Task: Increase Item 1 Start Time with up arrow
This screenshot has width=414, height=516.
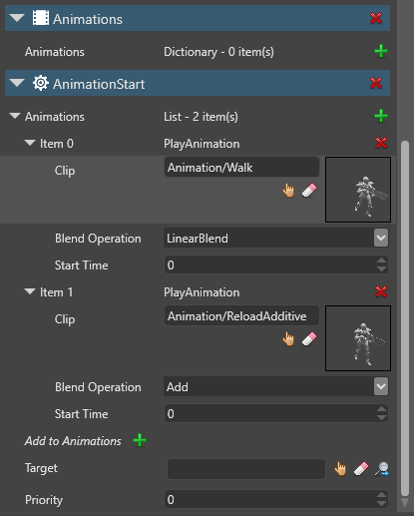Action: click(382, 409)
